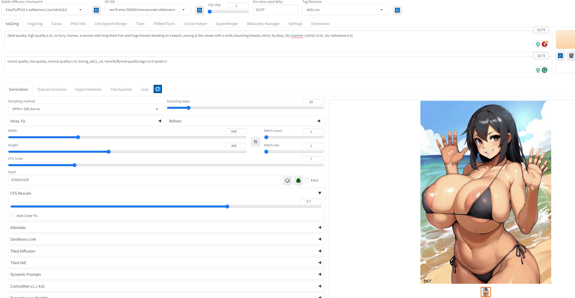Open the Train tab
The image size is (575, 298).
pyautogui.click(x=140, y=24)
